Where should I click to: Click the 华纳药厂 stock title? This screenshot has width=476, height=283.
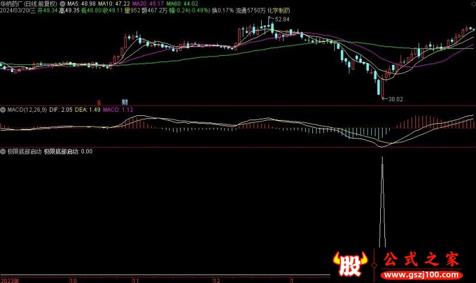click(x=15, y=4)
